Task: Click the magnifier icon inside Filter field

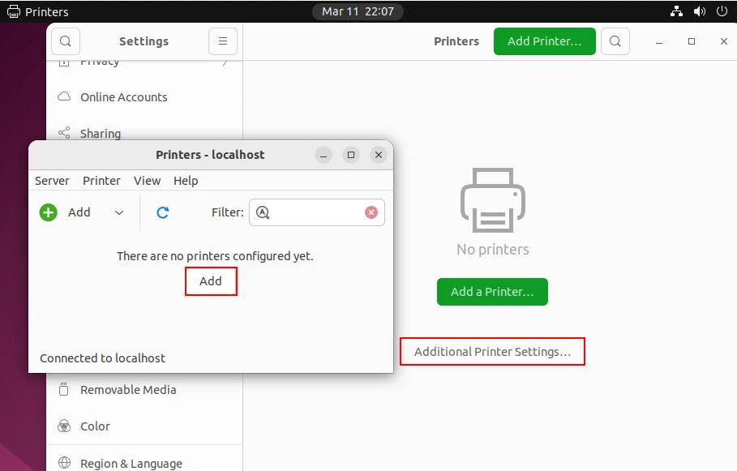Action: [x=263, y=212]
